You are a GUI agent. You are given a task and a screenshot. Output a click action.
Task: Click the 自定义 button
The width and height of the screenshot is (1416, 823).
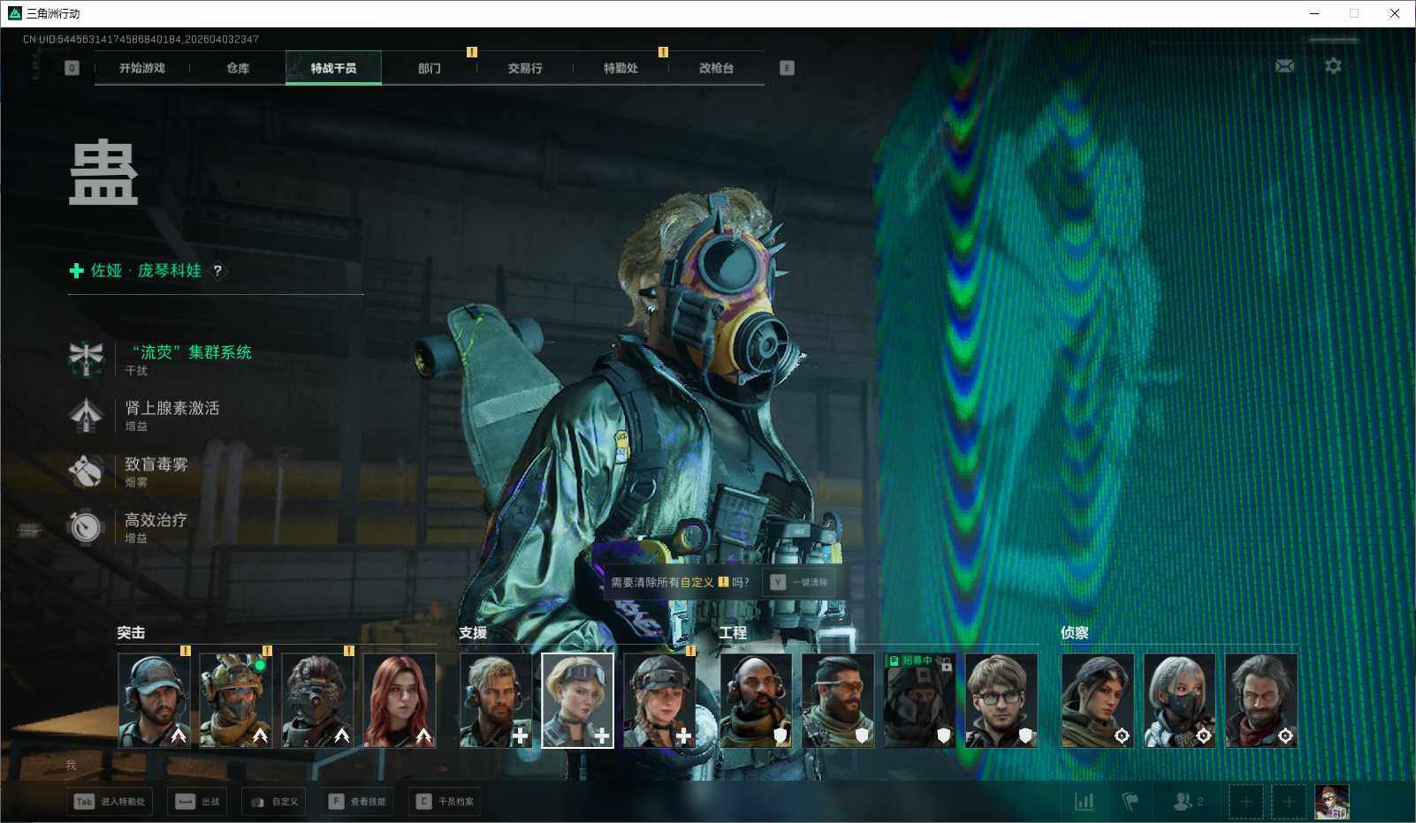point(274,802)
